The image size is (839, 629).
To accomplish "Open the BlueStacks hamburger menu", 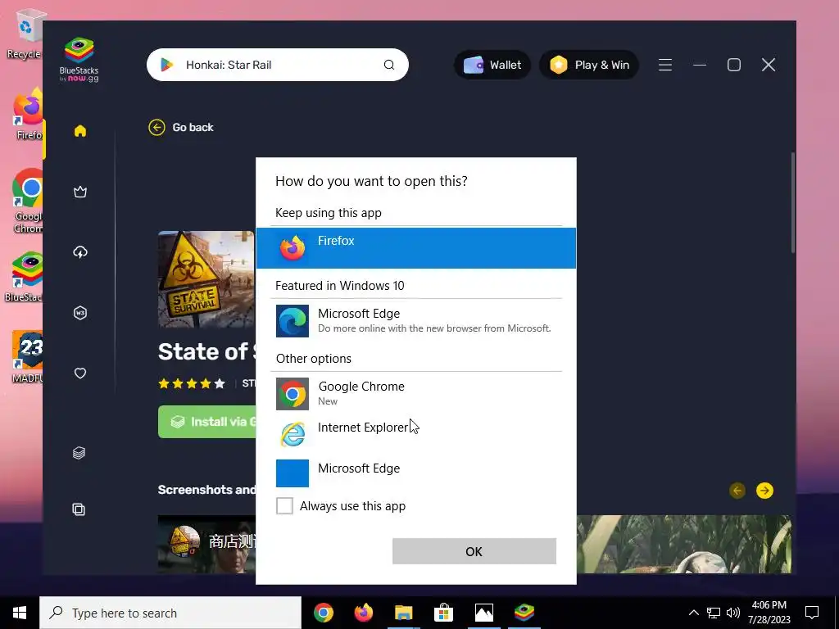I will [x=665, y=65].
